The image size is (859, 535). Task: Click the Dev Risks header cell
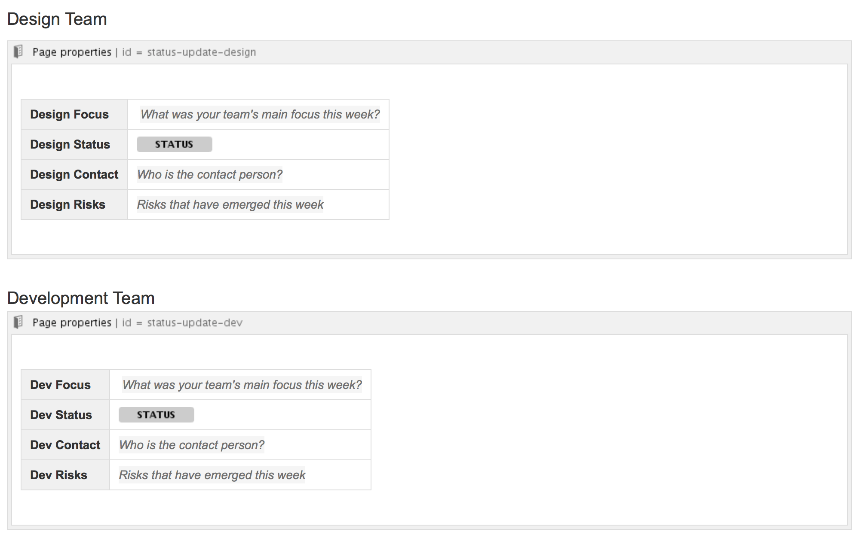click(x=65, y=475)
